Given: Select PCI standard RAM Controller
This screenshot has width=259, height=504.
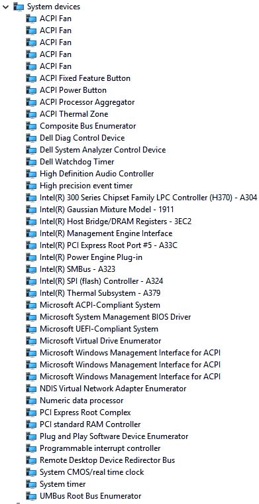Looking at the screenshot, I should pyautogui.click(x=90, y=424).
